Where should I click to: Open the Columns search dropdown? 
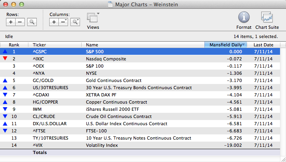tap(75, 22)
